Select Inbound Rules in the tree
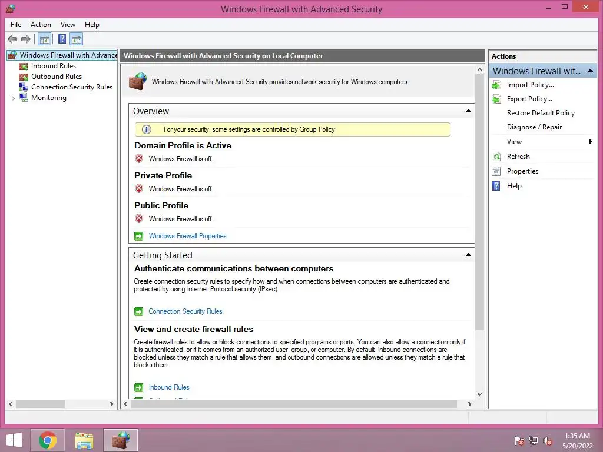Viewport: 603px width, 452px height. click(54, 66)
